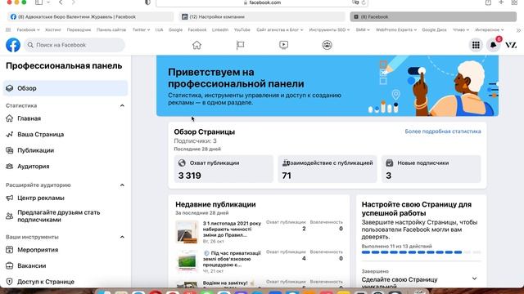
Task: Open the YouTube bookmark
Action: tap(242, 29)
